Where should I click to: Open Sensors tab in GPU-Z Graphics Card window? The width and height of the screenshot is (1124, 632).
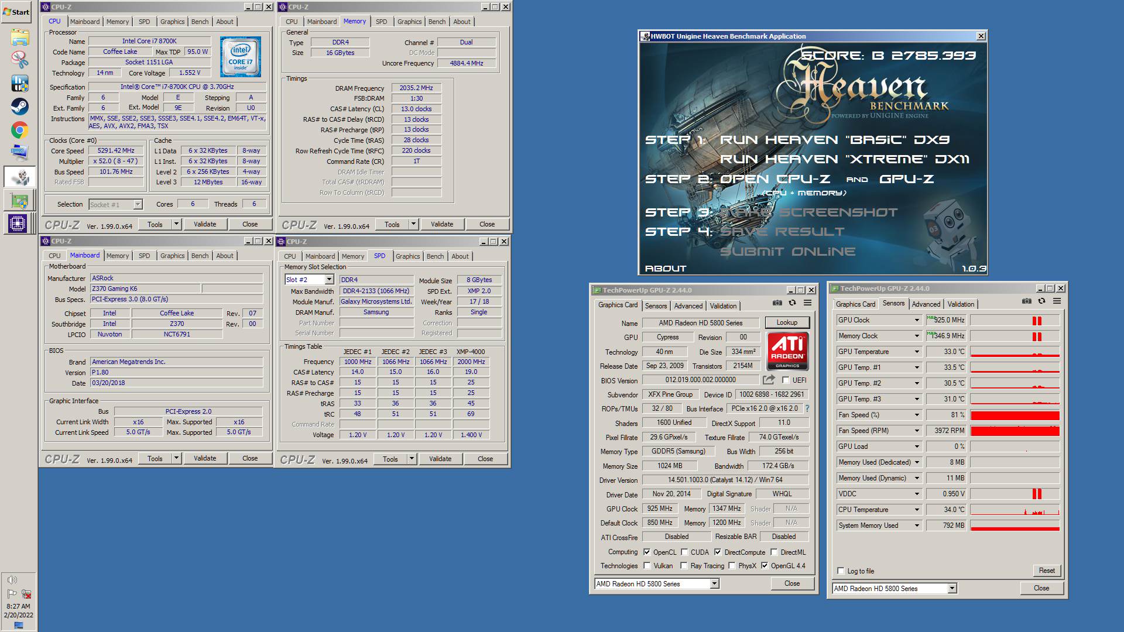click(656, 306)
